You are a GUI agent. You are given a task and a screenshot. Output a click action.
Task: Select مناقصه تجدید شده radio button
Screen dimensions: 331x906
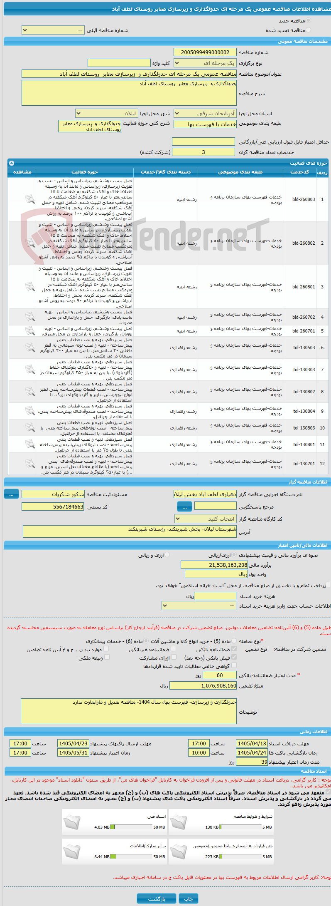point(308,30)
